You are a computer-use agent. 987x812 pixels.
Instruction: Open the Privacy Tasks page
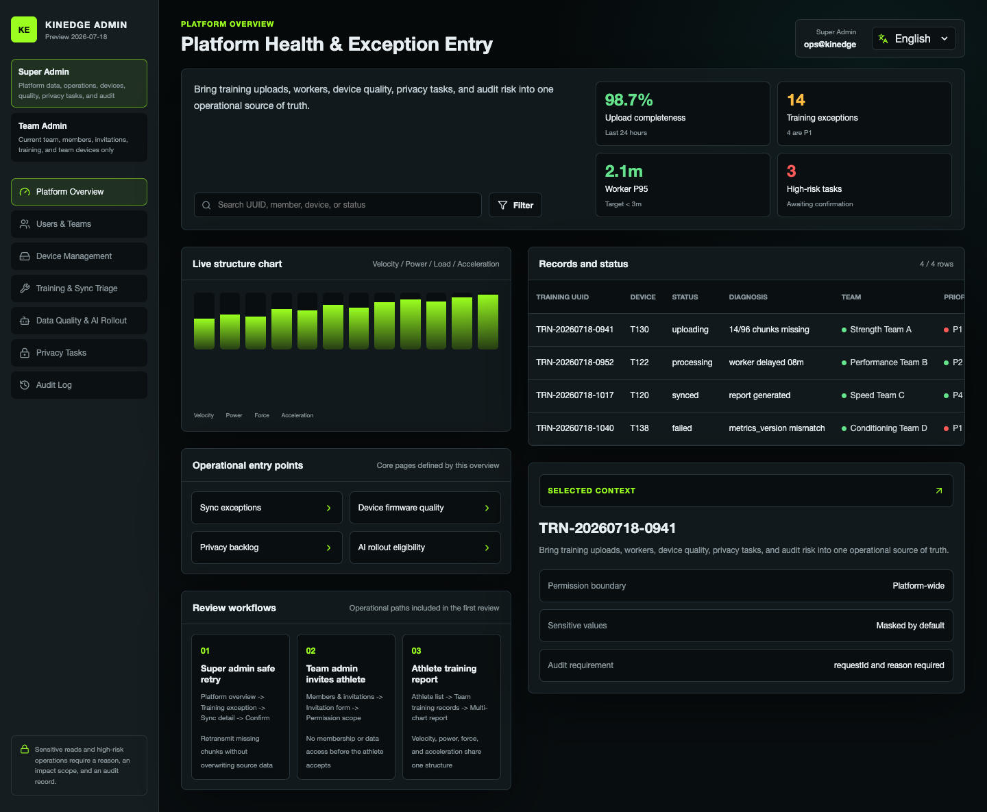(79, 353)
